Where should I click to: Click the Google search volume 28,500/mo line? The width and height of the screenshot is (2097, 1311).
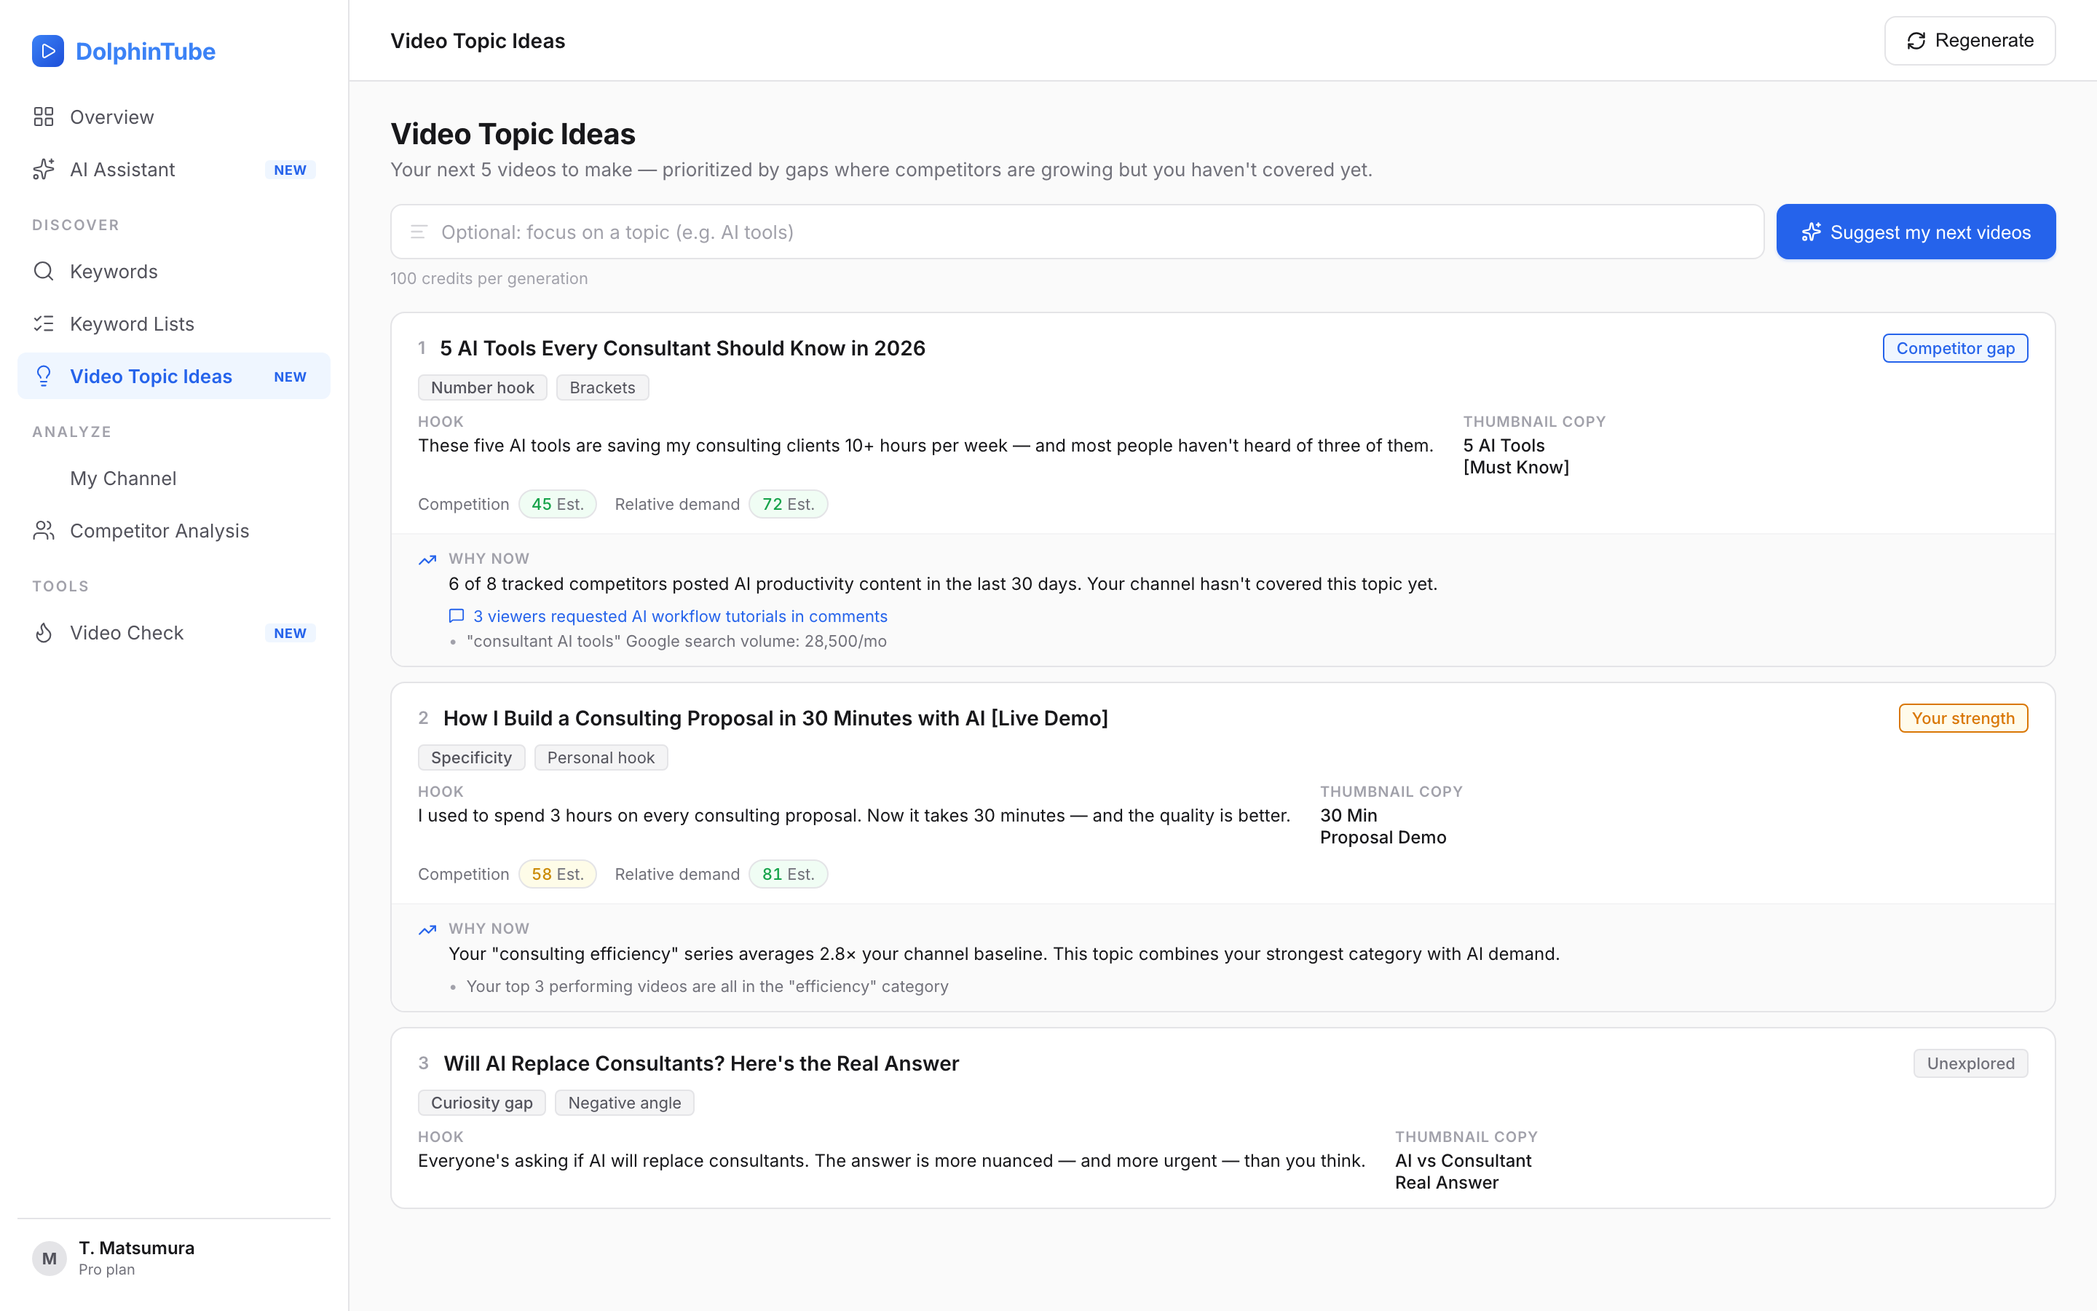coord(676,641)
